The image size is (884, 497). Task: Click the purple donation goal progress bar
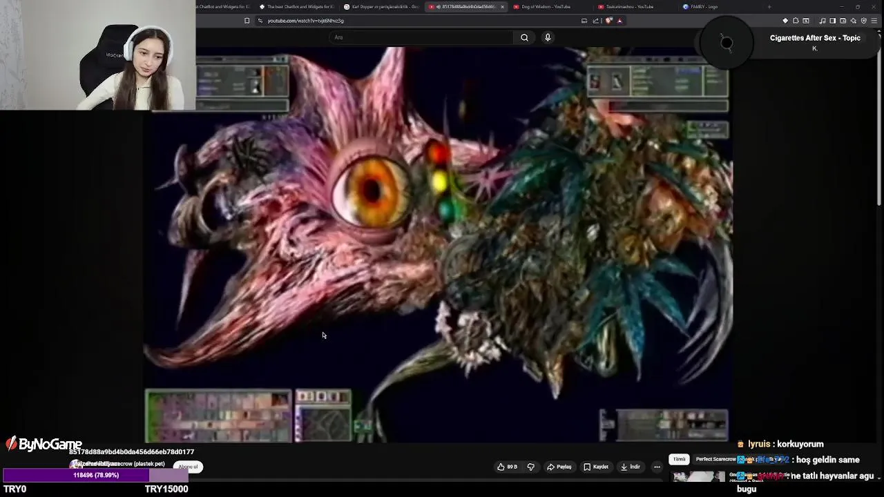point(96,475)
